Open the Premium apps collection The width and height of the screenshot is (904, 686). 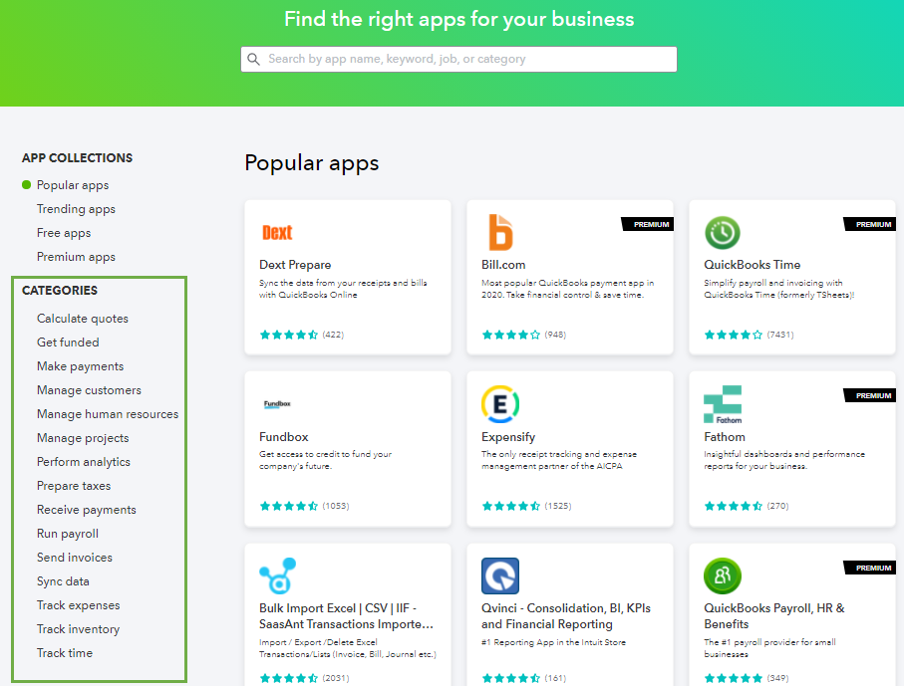[x=76, y=257]
